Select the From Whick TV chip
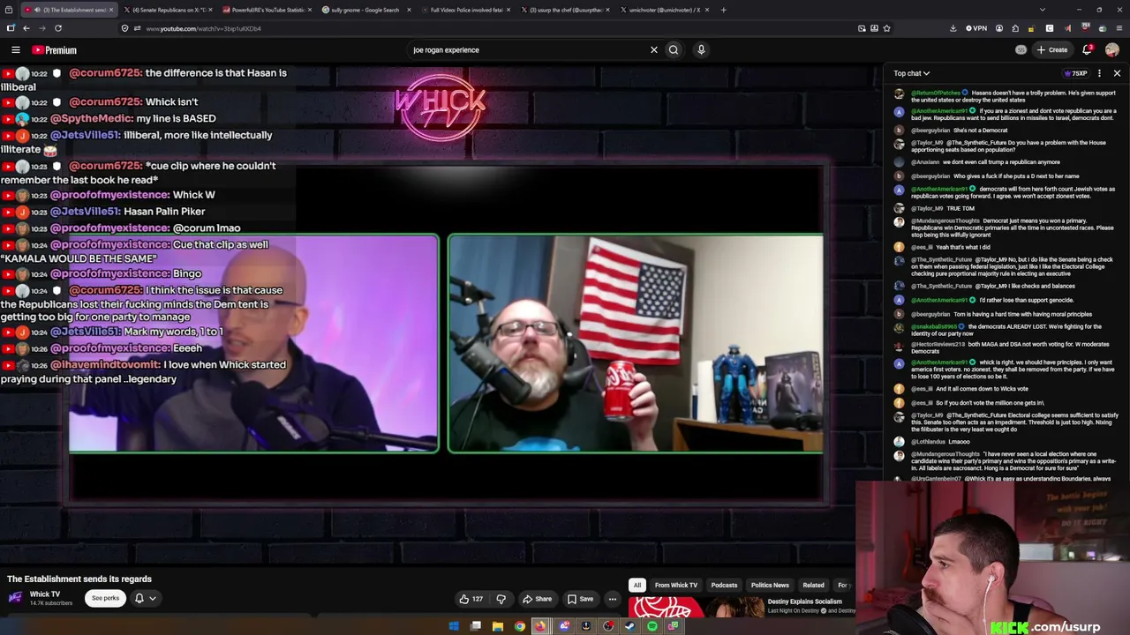Image resolution: width=1130 pixels, height=635 pixels. pyautogui.click(x=676, y=586)
